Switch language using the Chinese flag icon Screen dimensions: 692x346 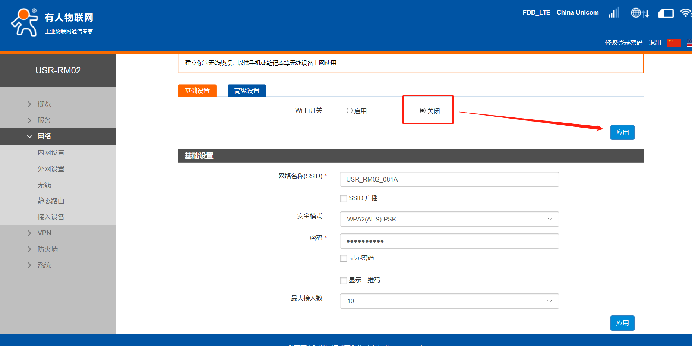pos(674,43)
